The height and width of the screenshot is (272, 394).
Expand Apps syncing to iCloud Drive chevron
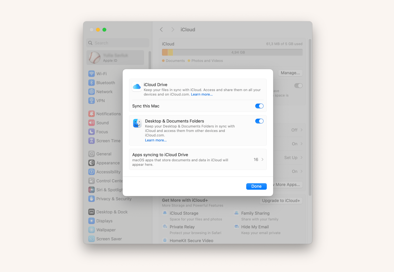tap(262, 160)
